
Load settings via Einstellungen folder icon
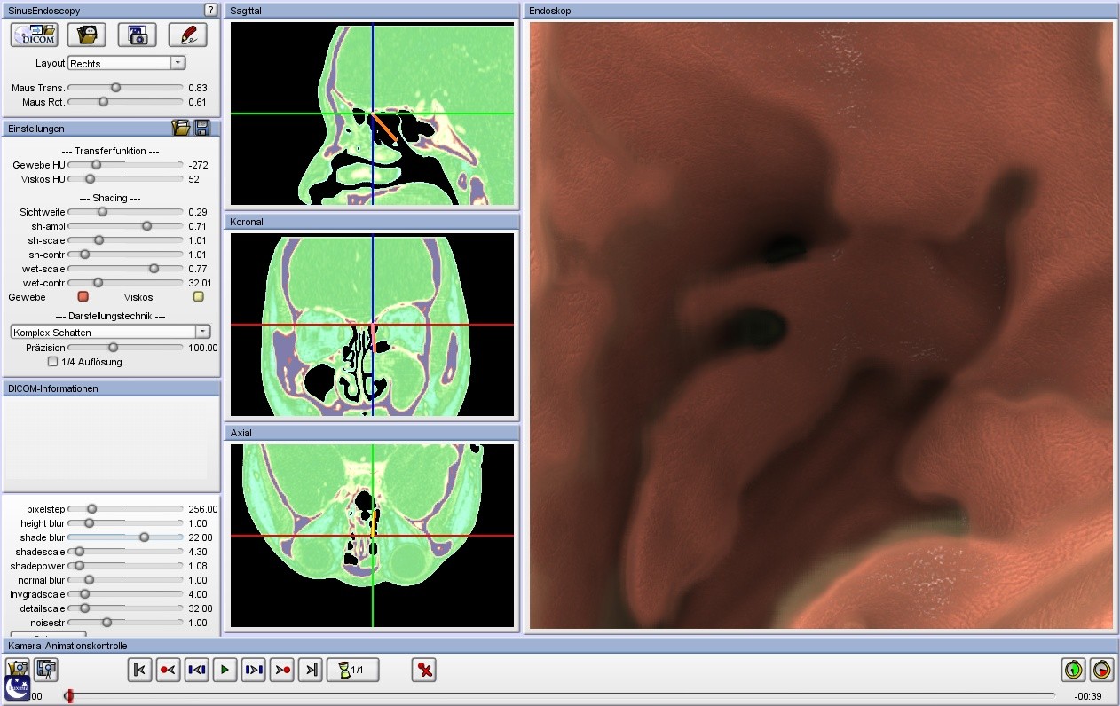pyautogui.click(x=181, y=128)
